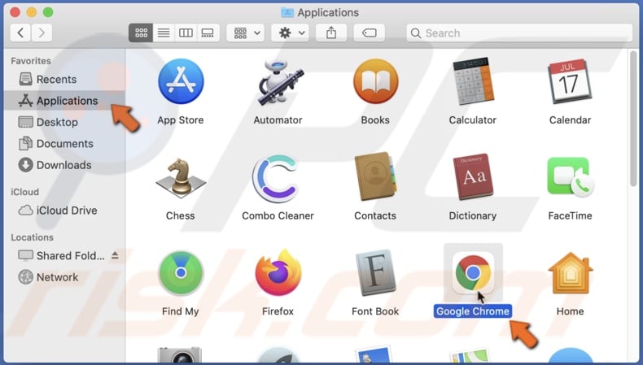Select Applications in the sidebar
This screenshot has width=643, height=365.
click(64, 100)
